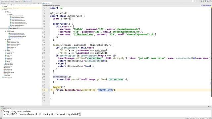Toggle tool window buttons in status bar corner

(x=1, y=118)
